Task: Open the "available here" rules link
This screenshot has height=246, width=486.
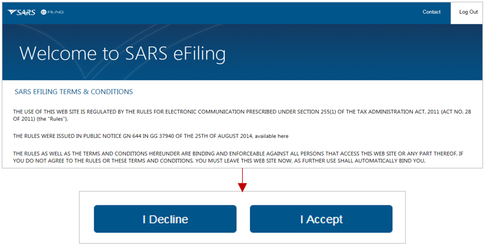Action: tap(271, 136)
